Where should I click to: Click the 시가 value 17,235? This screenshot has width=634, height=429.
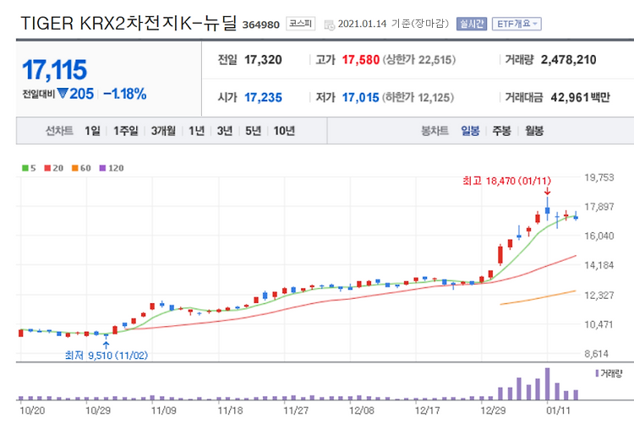click(263, 97)
